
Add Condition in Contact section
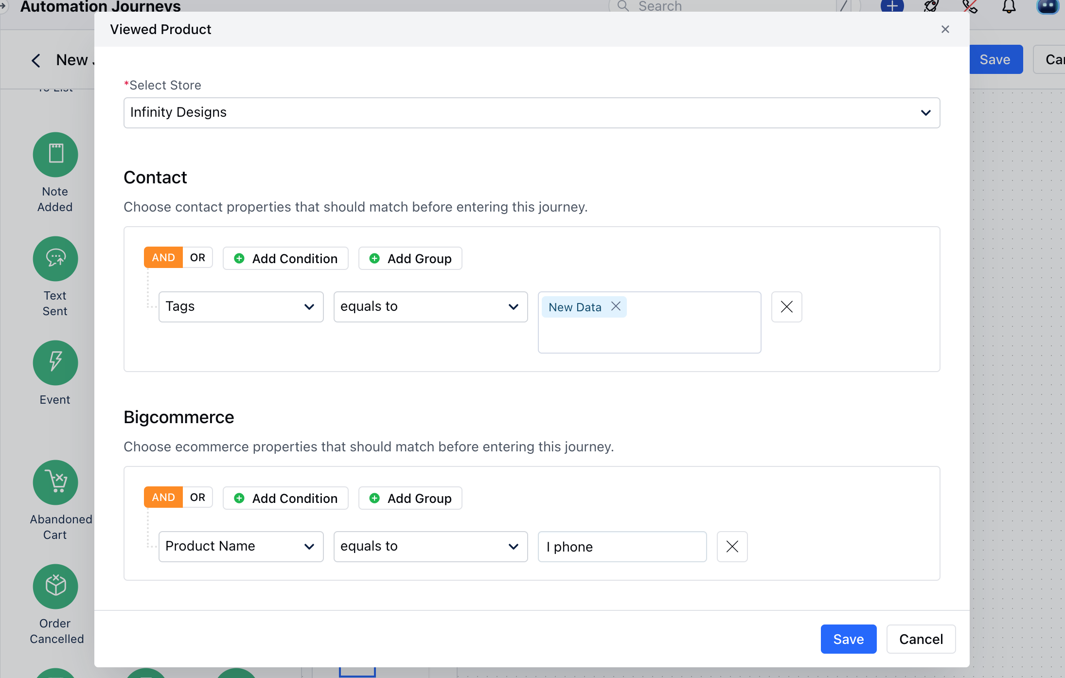click(x=285, y=258)
